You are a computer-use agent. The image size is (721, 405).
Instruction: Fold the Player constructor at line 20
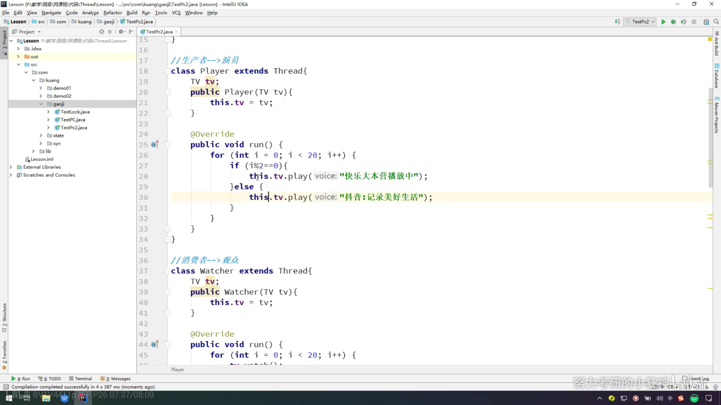point(168,92)
